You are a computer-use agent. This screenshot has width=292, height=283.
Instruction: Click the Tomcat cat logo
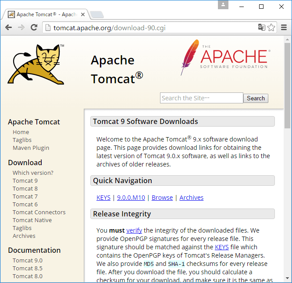[x=37, y=64]
